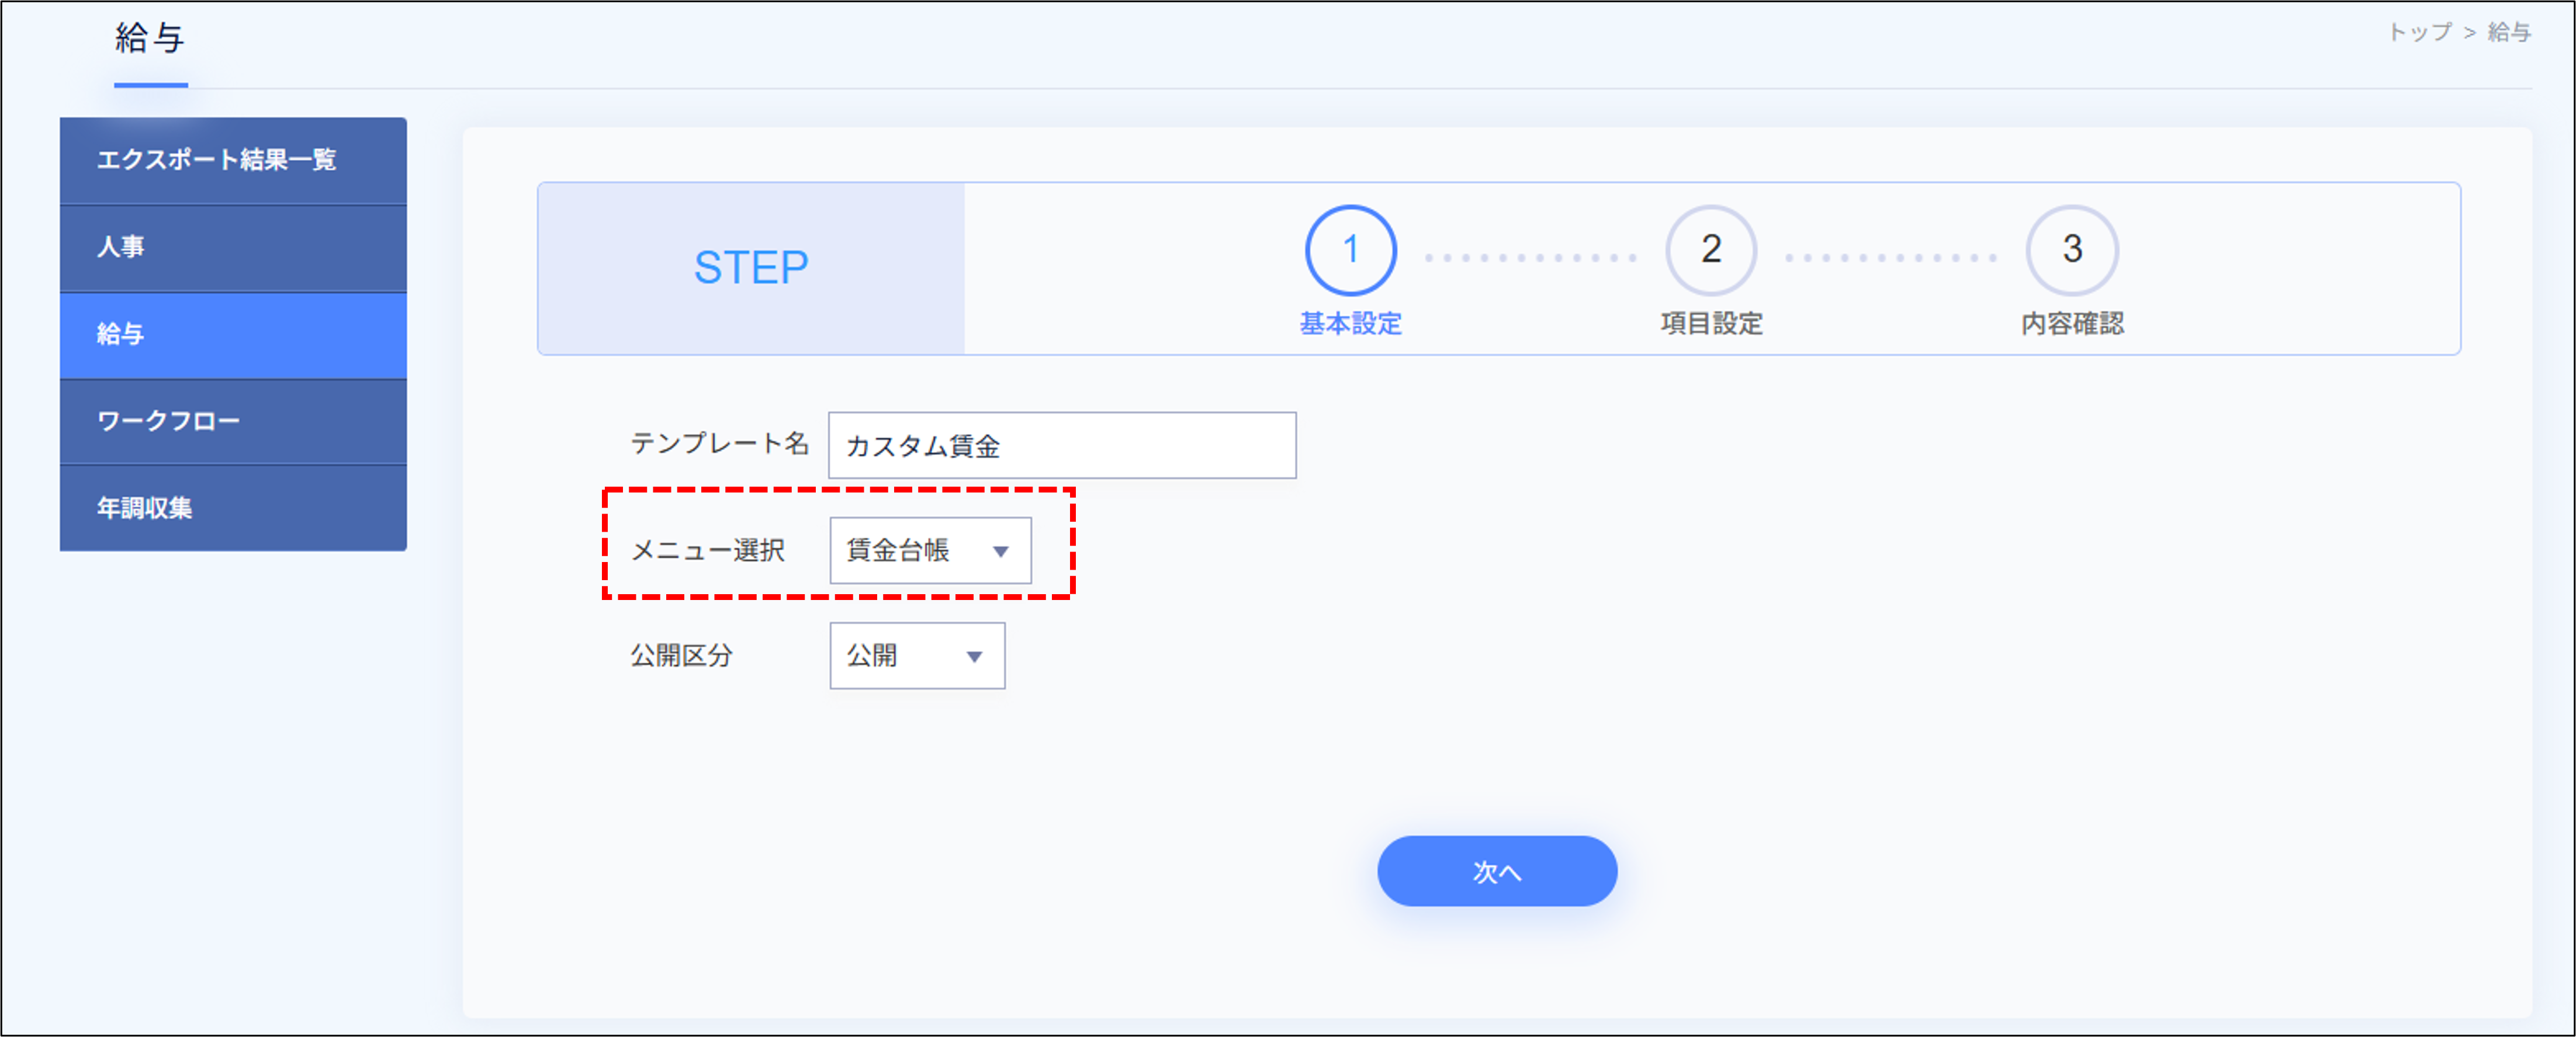This screenshot has height=1037, width=2576.
Task: Click step 3 circle 内容確認
Action: pos(2072,250)
